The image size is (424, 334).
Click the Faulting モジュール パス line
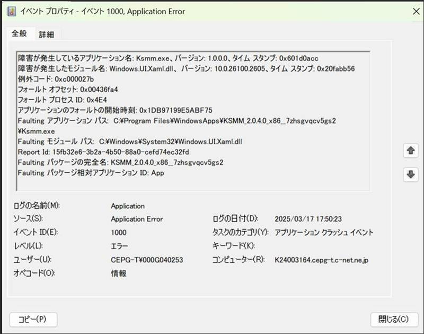pos(130,142)
